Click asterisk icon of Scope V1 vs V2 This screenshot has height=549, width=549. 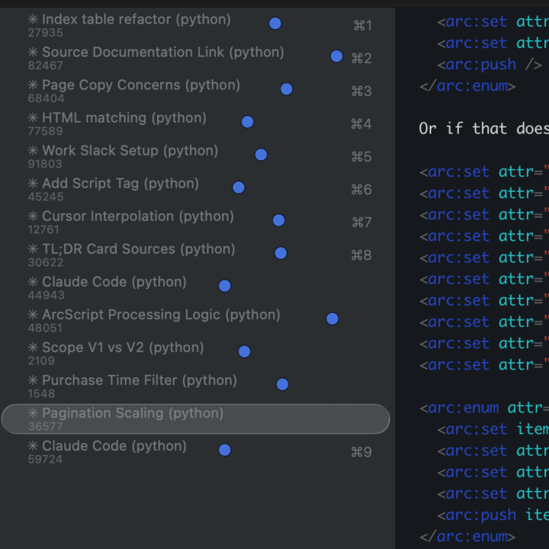click(33, 347)
